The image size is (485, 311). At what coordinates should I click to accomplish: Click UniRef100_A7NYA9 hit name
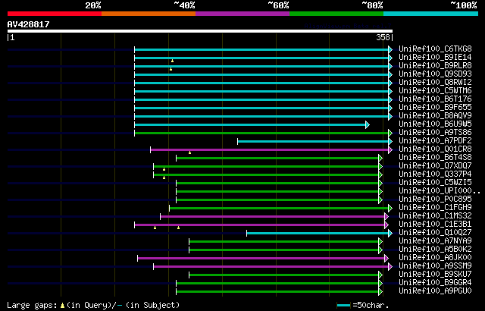coord(435,241)
